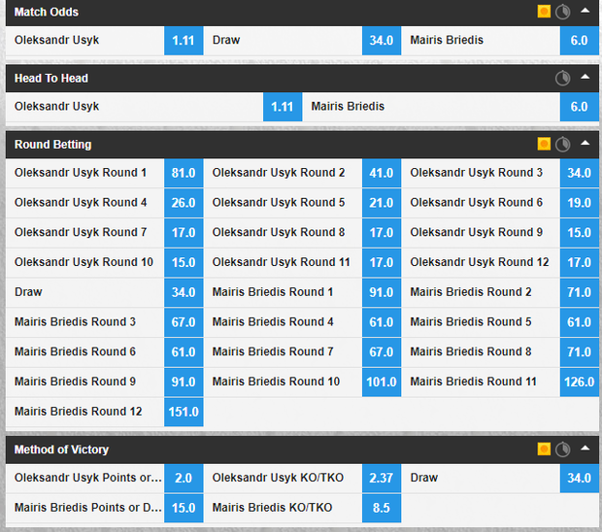Image resolution: width=602 pixels, height=532 pixels.
Task: Pick Oleksandr Usyk KO/TKO at 2.37
Action: click(382, 478)
